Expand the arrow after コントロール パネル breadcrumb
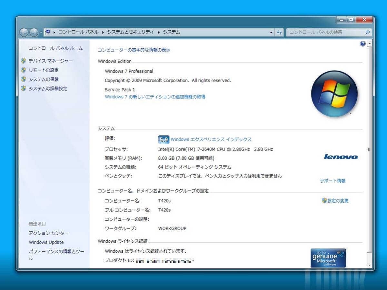387x290 pixels. [x=103, y=32]
